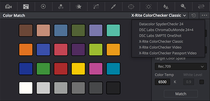Click the cyan swatch

(113, 69)
